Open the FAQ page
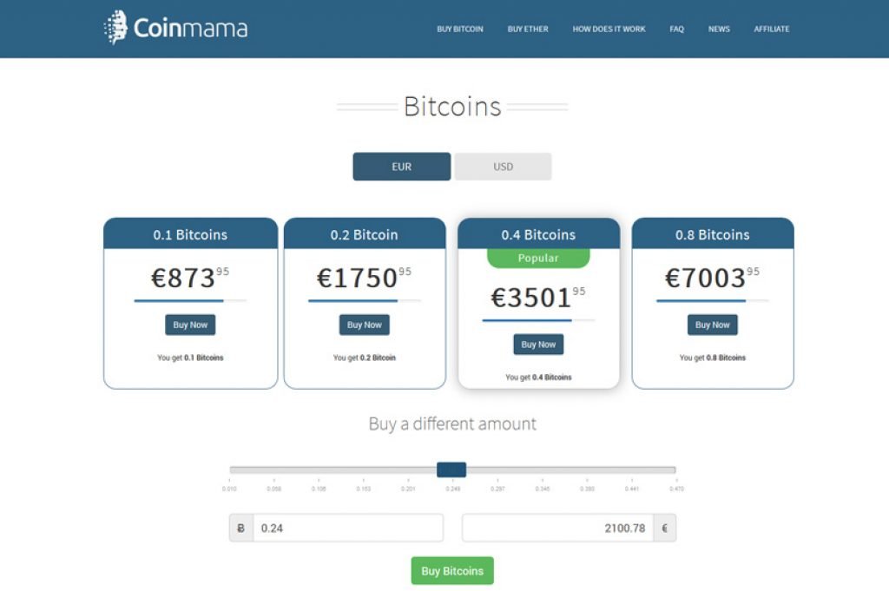889x591 pixels. (677, 29)
